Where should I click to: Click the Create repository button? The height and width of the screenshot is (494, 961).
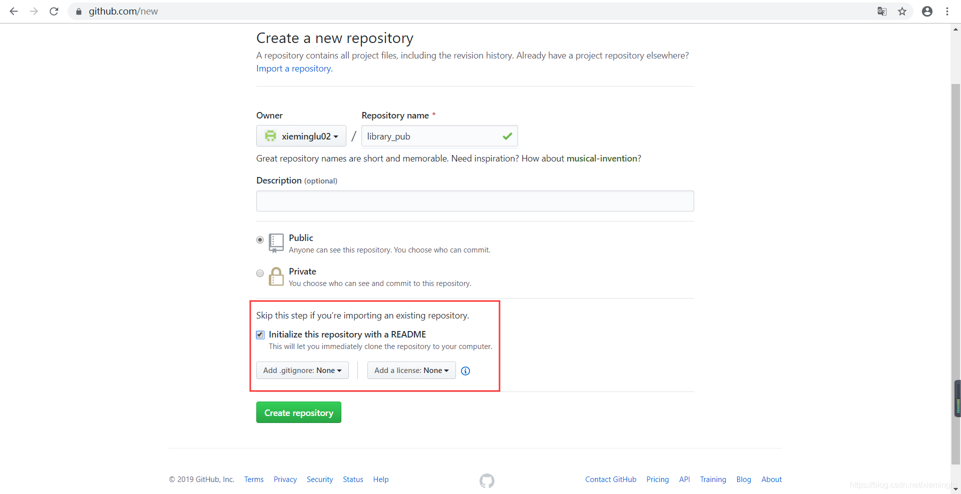coord(299,412)
